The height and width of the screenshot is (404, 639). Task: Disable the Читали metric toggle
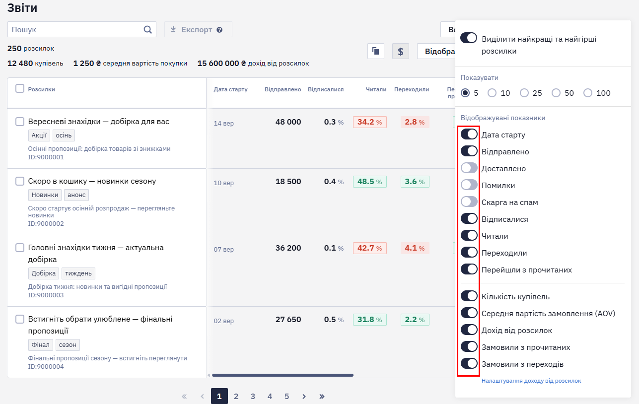coord(469,236)
